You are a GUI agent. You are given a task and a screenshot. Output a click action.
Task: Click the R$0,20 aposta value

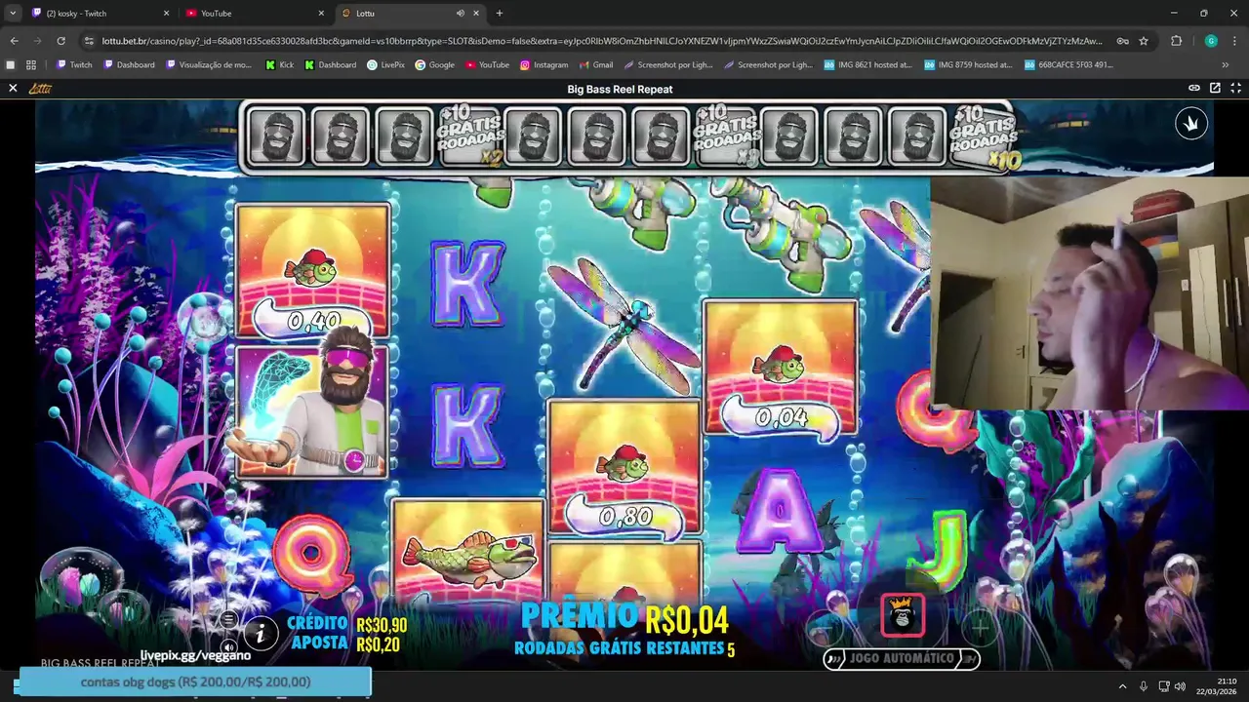(378, 643)
